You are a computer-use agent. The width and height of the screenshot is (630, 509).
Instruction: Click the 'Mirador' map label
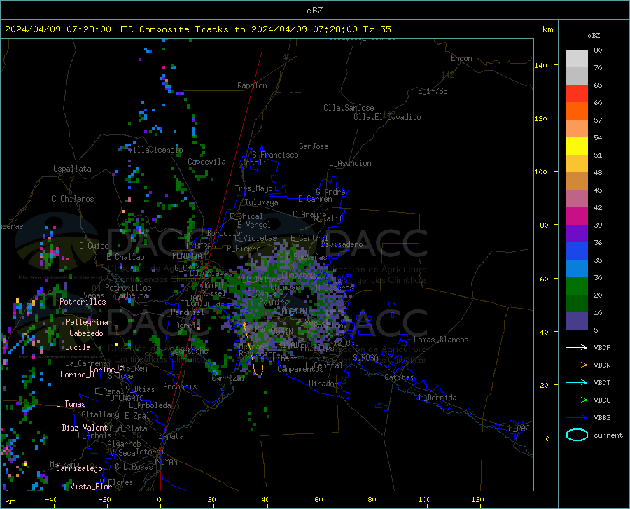tap(323, 384)
